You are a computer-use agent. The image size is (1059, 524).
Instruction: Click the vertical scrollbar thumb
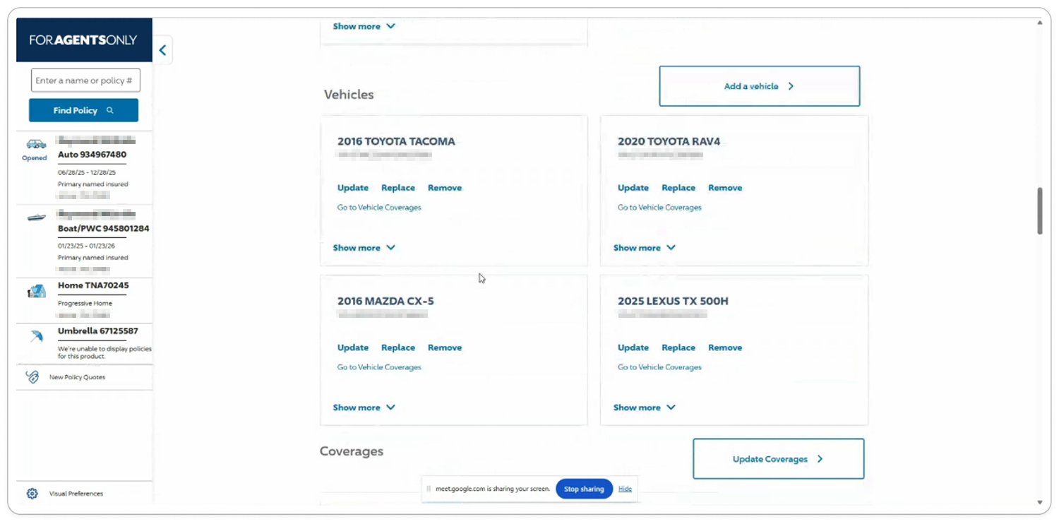click(x=1040, y=210)
